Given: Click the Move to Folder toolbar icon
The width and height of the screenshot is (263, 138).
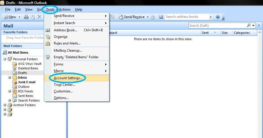Looking at the screenshot, I should (33, 17).
